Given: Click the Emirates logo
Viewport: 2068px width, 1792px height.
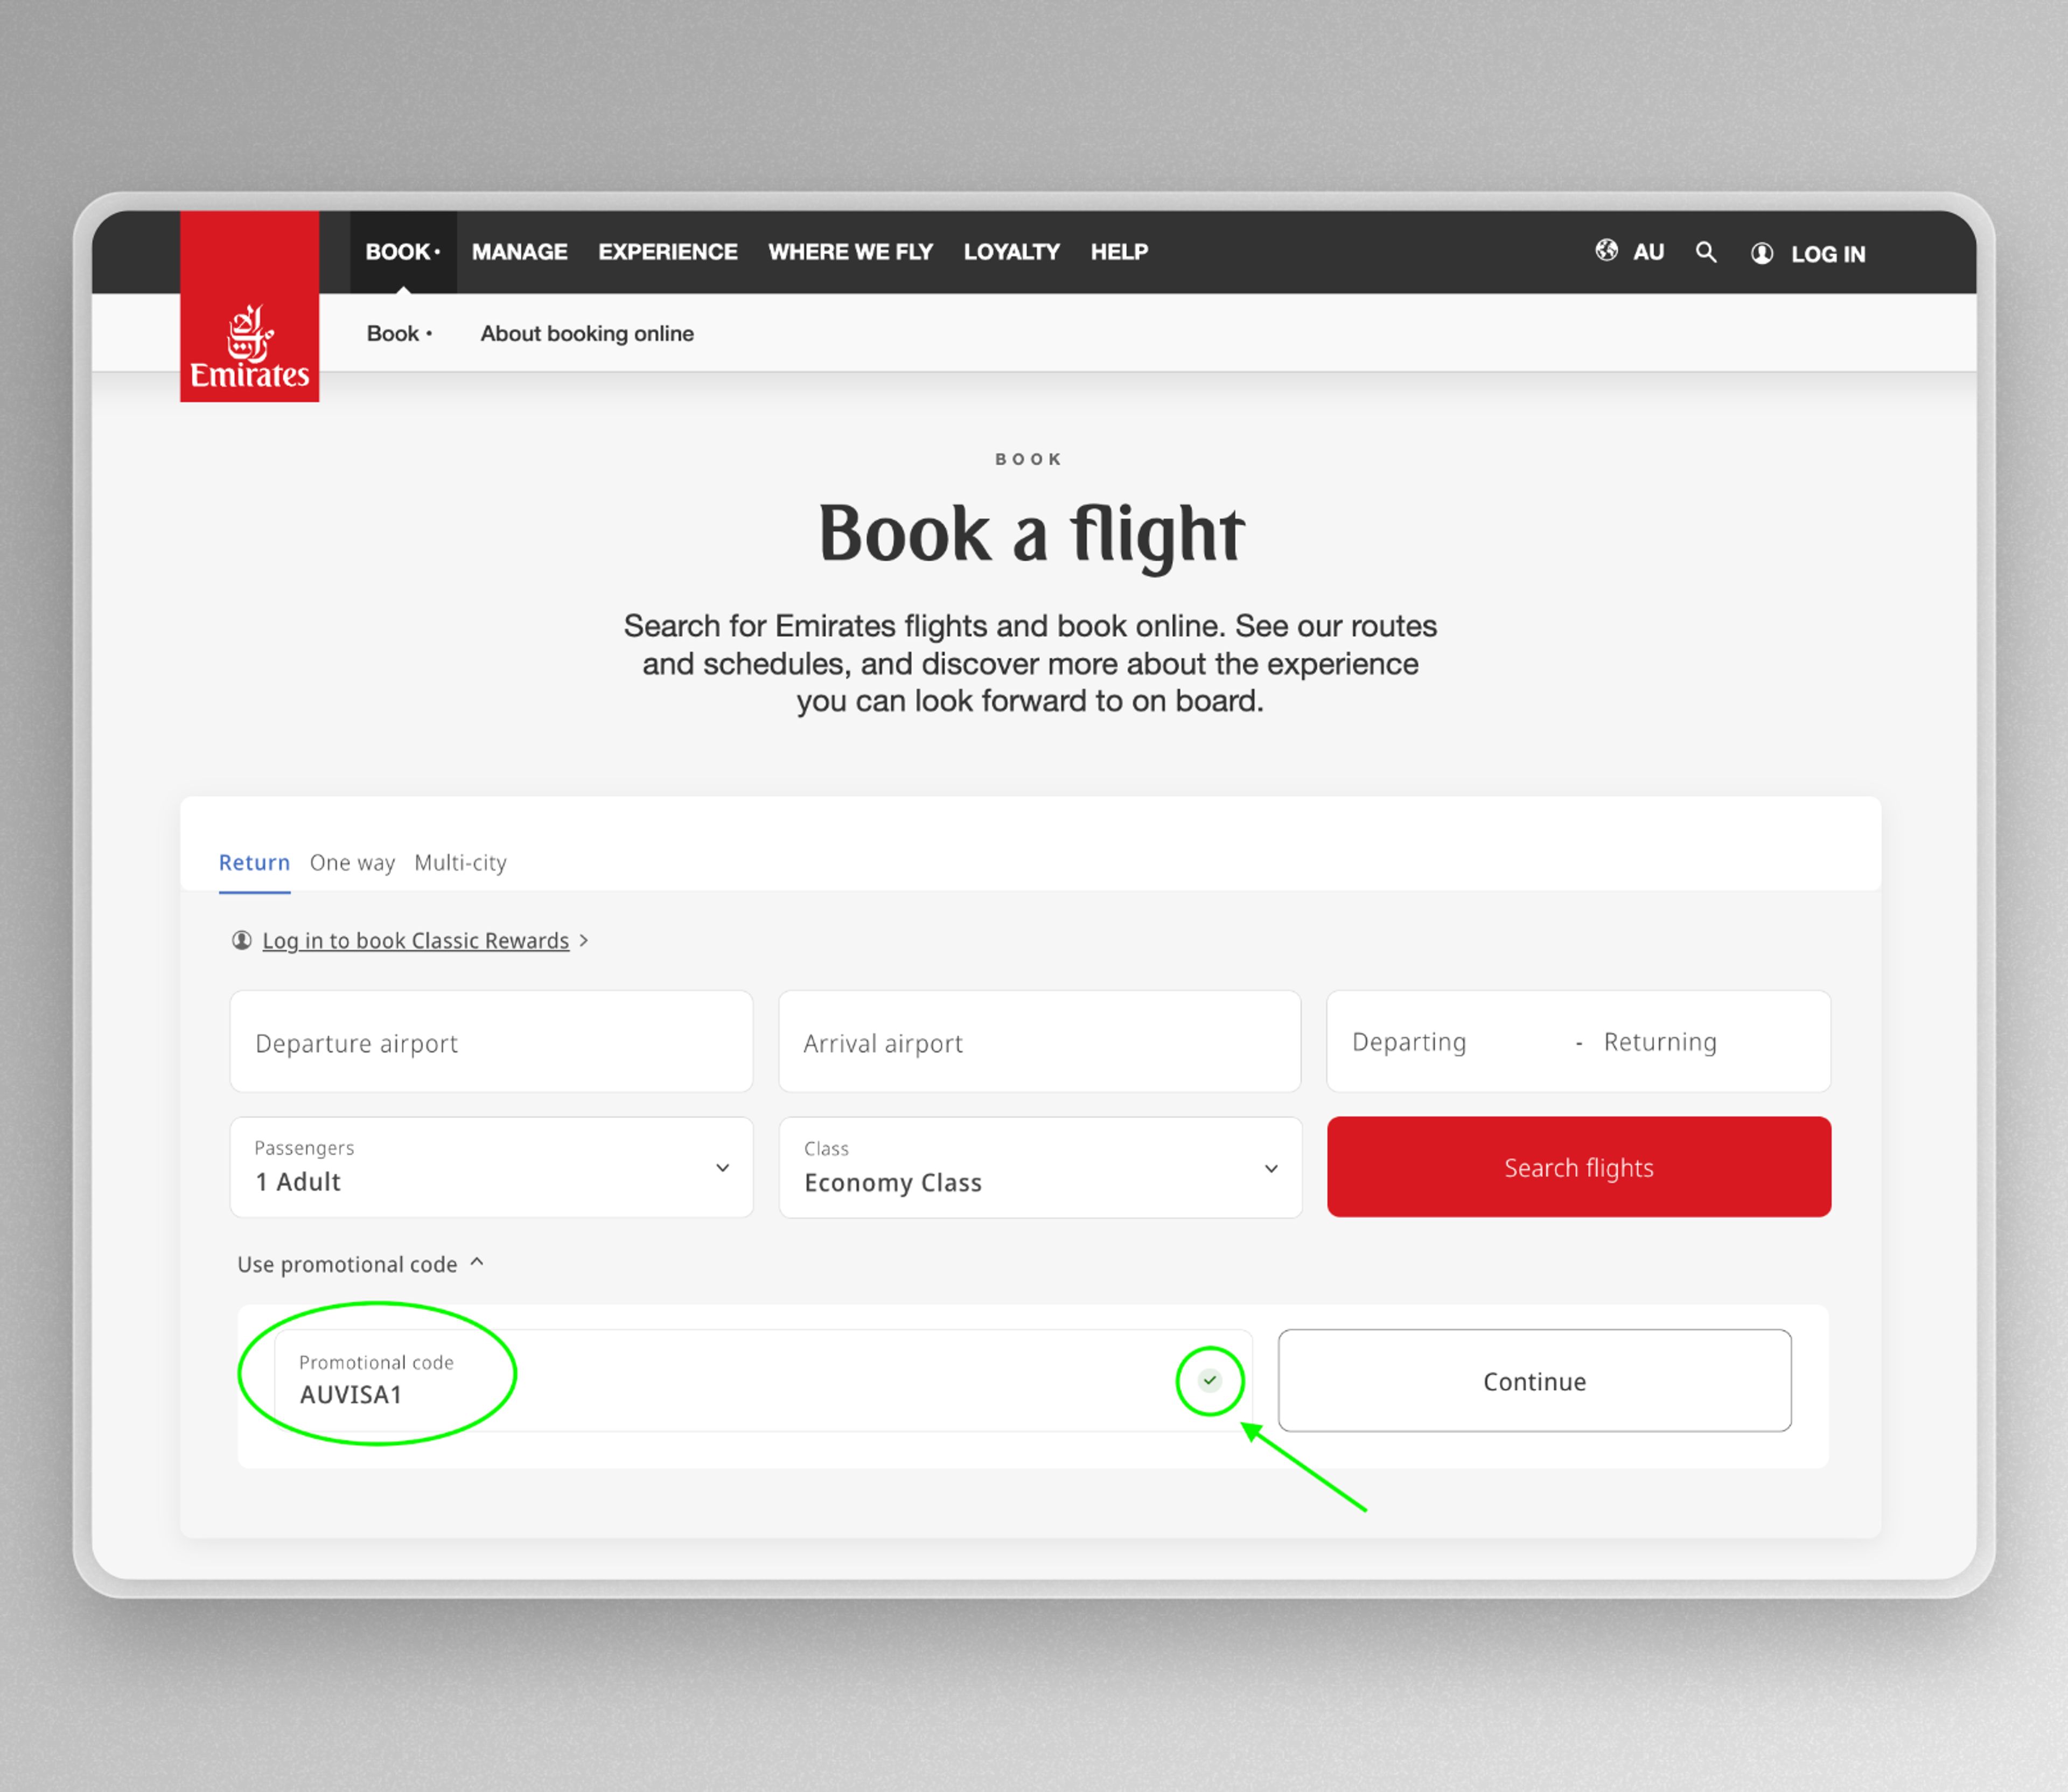Looking at the screenshot, I should pyautogui.click(x=249, y=306).
